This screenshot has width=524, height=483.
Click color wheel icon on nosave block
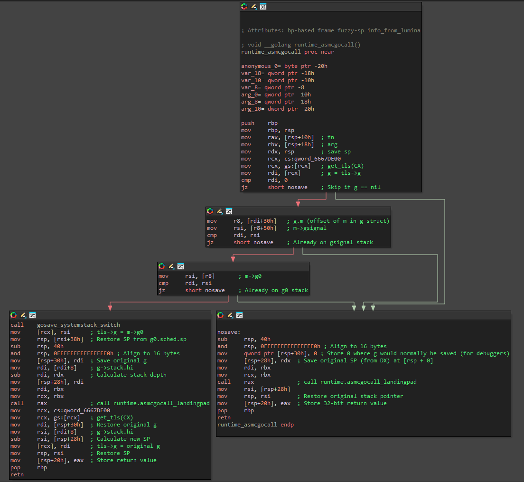pos(220,315)
